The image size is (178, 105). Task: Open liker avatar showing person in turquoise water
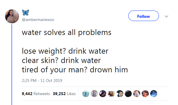tap(86, 94)
